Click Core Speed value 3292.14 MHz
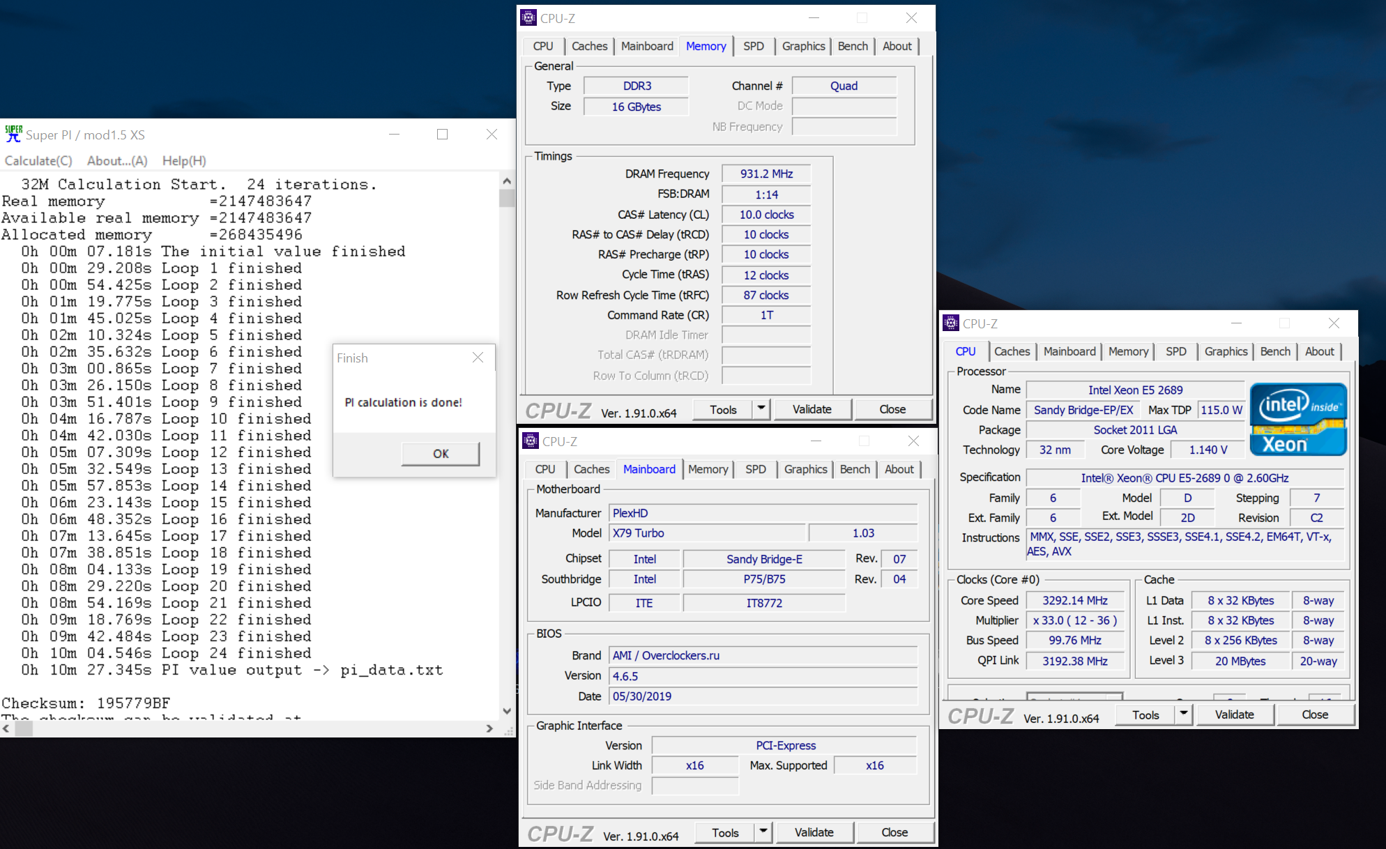 point(1074,600)
